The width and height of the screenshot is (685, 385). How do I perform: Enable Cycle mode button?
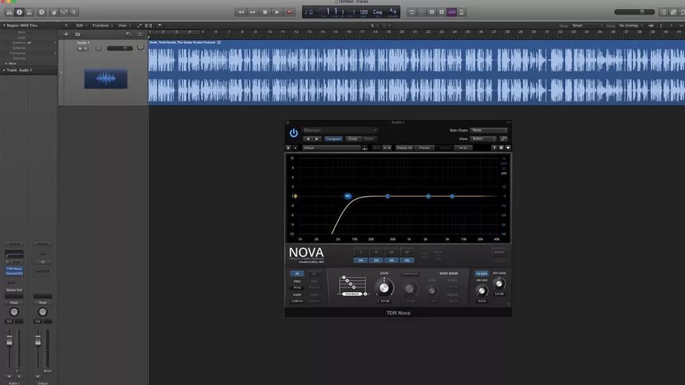coord(412,12)
